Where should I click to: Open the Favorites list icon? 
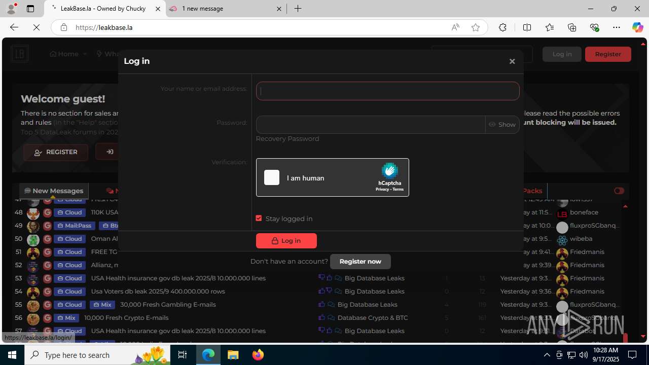pos(550,27)
